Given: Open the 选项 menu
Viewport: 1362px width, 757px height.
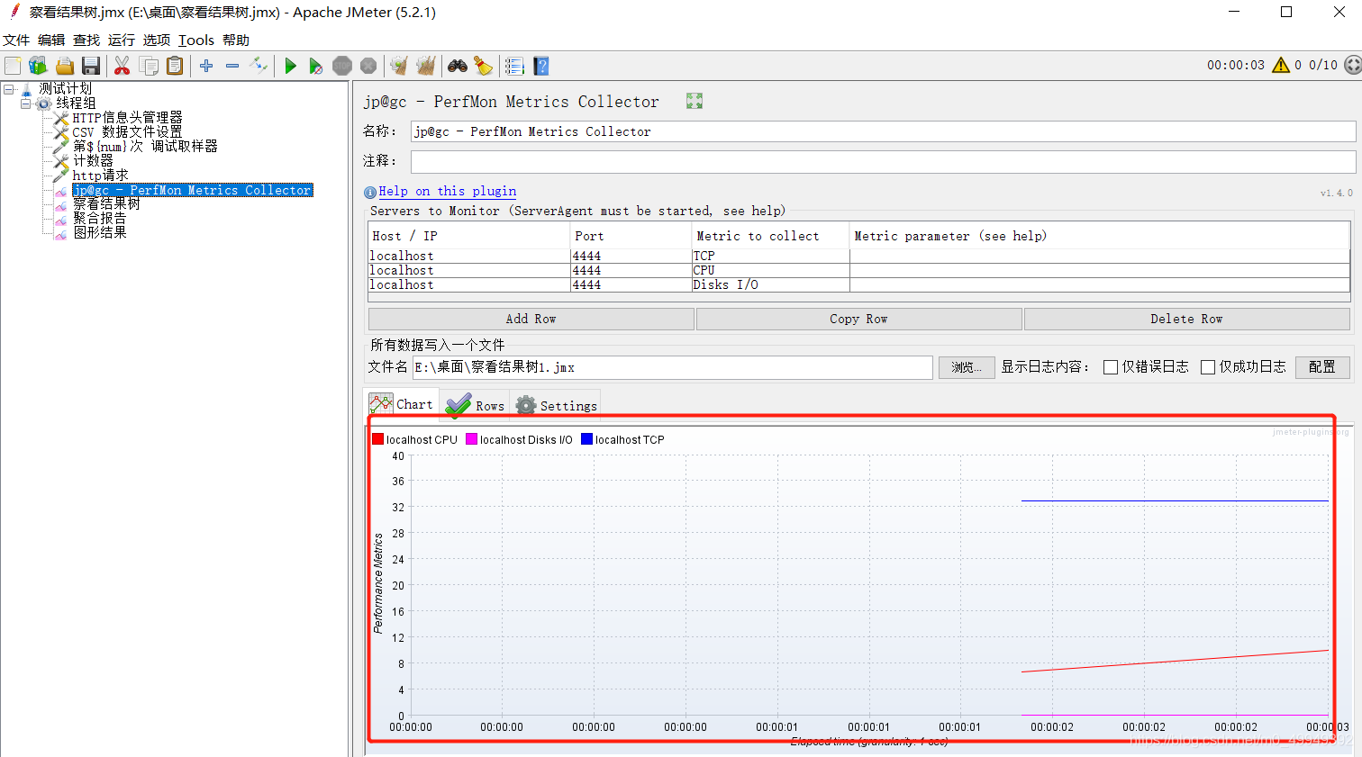Looking at the screenshot, I should tap(157, 40).
